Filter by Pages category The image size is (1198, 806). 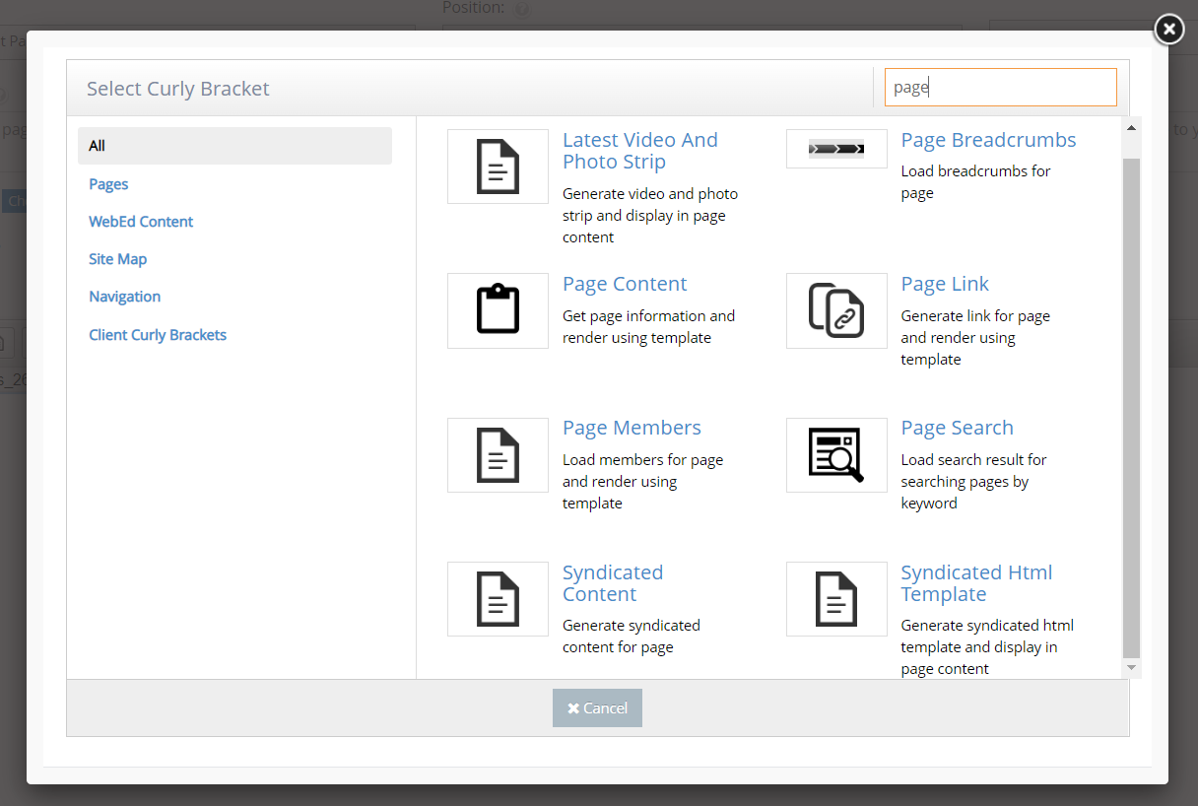[108, 184]
